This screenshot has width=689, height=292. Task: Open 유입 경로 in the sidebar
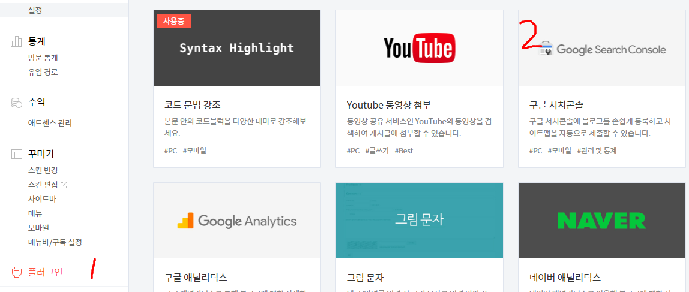click(43, 72)
